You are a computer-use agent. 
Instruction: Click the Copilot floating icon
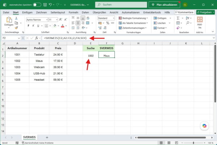[x=204, y=126]
